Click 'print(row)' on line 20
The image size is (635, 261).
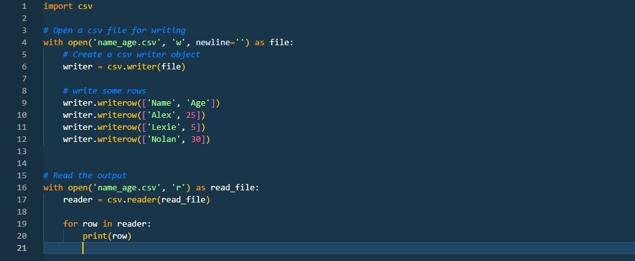pos(107,236)
